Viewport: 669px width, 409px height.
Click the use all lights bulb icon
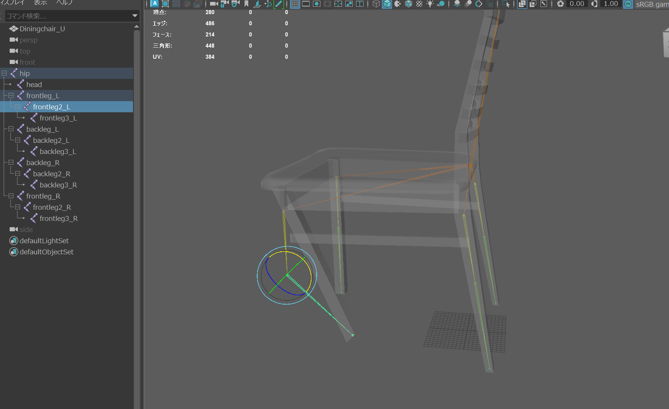430,4
